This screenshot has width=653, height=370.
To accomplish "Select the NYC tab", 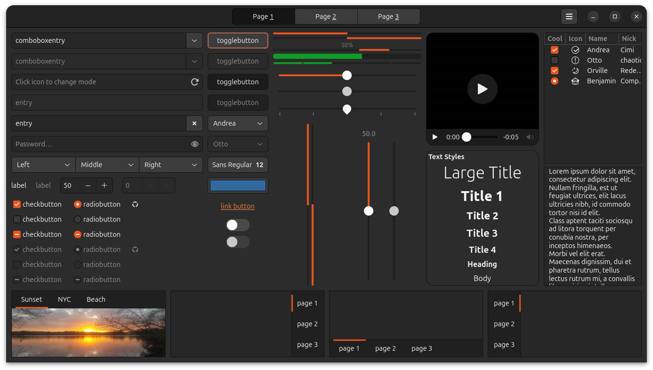I will [x=64, y=299].
